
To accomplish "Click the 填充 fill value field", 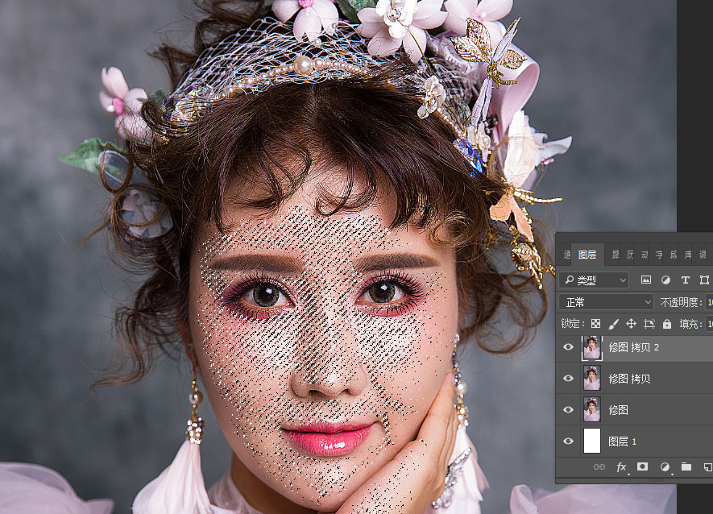I will point(708,324).
